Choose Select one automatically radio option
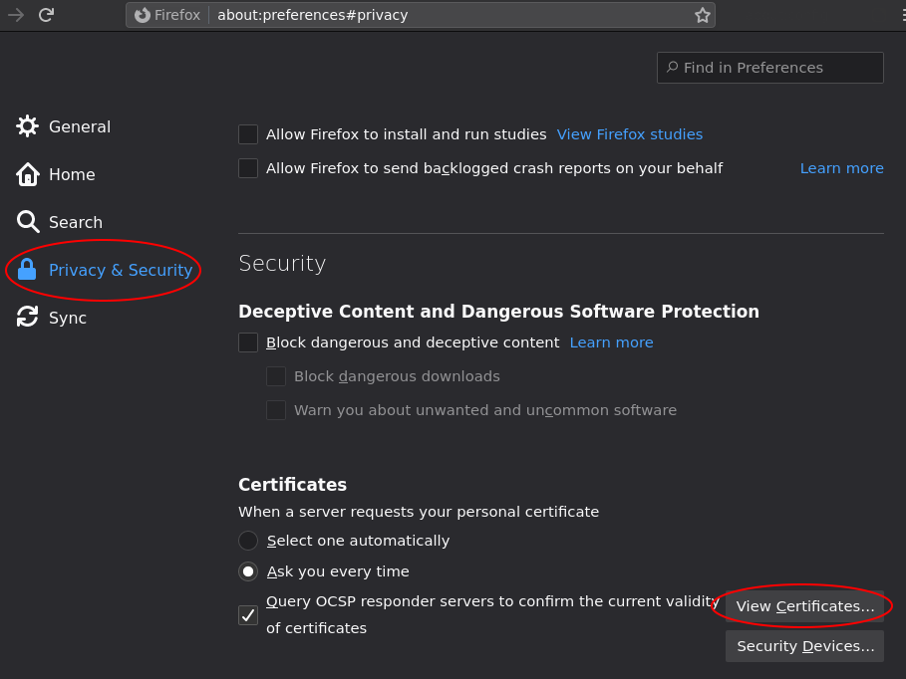The width and height of the screenshot is (906, 679). coord(248,541)
